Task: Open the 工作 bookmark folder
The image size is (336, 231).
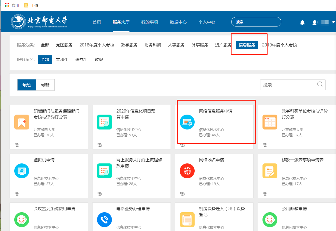Action: 31,5
